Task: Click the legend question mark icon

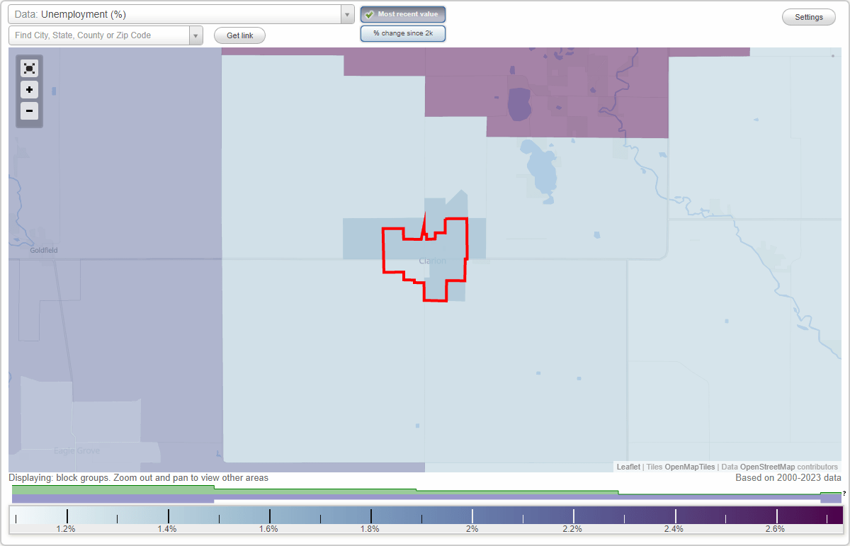Action: (x=844, y=494)
